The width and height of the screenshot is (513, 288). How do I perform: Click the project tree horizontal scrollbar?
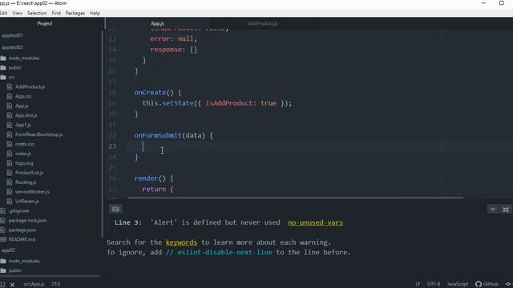coord(50,276)
